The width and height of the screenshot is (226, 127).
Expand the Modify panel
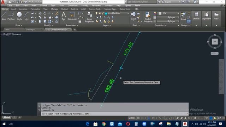48,25
